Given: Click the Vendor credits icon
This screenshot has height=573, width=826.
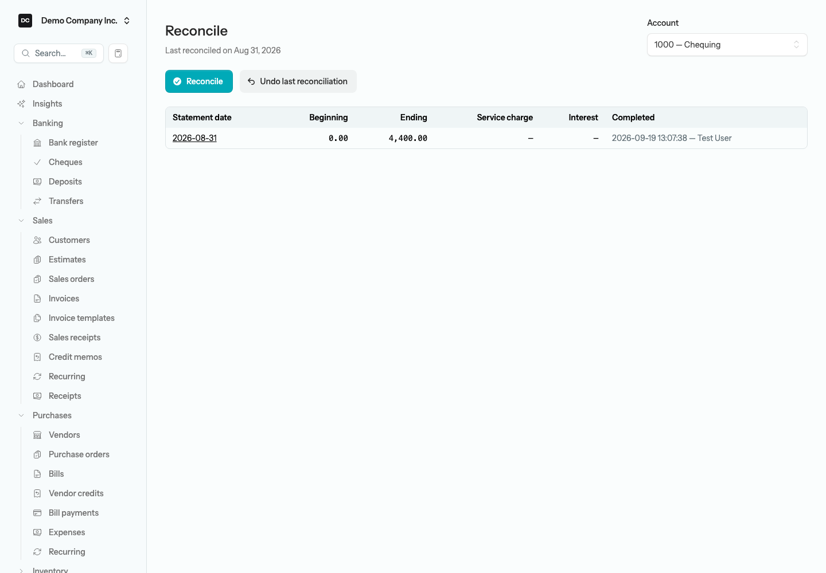Looking at the screenshot, I should (37, 493).
